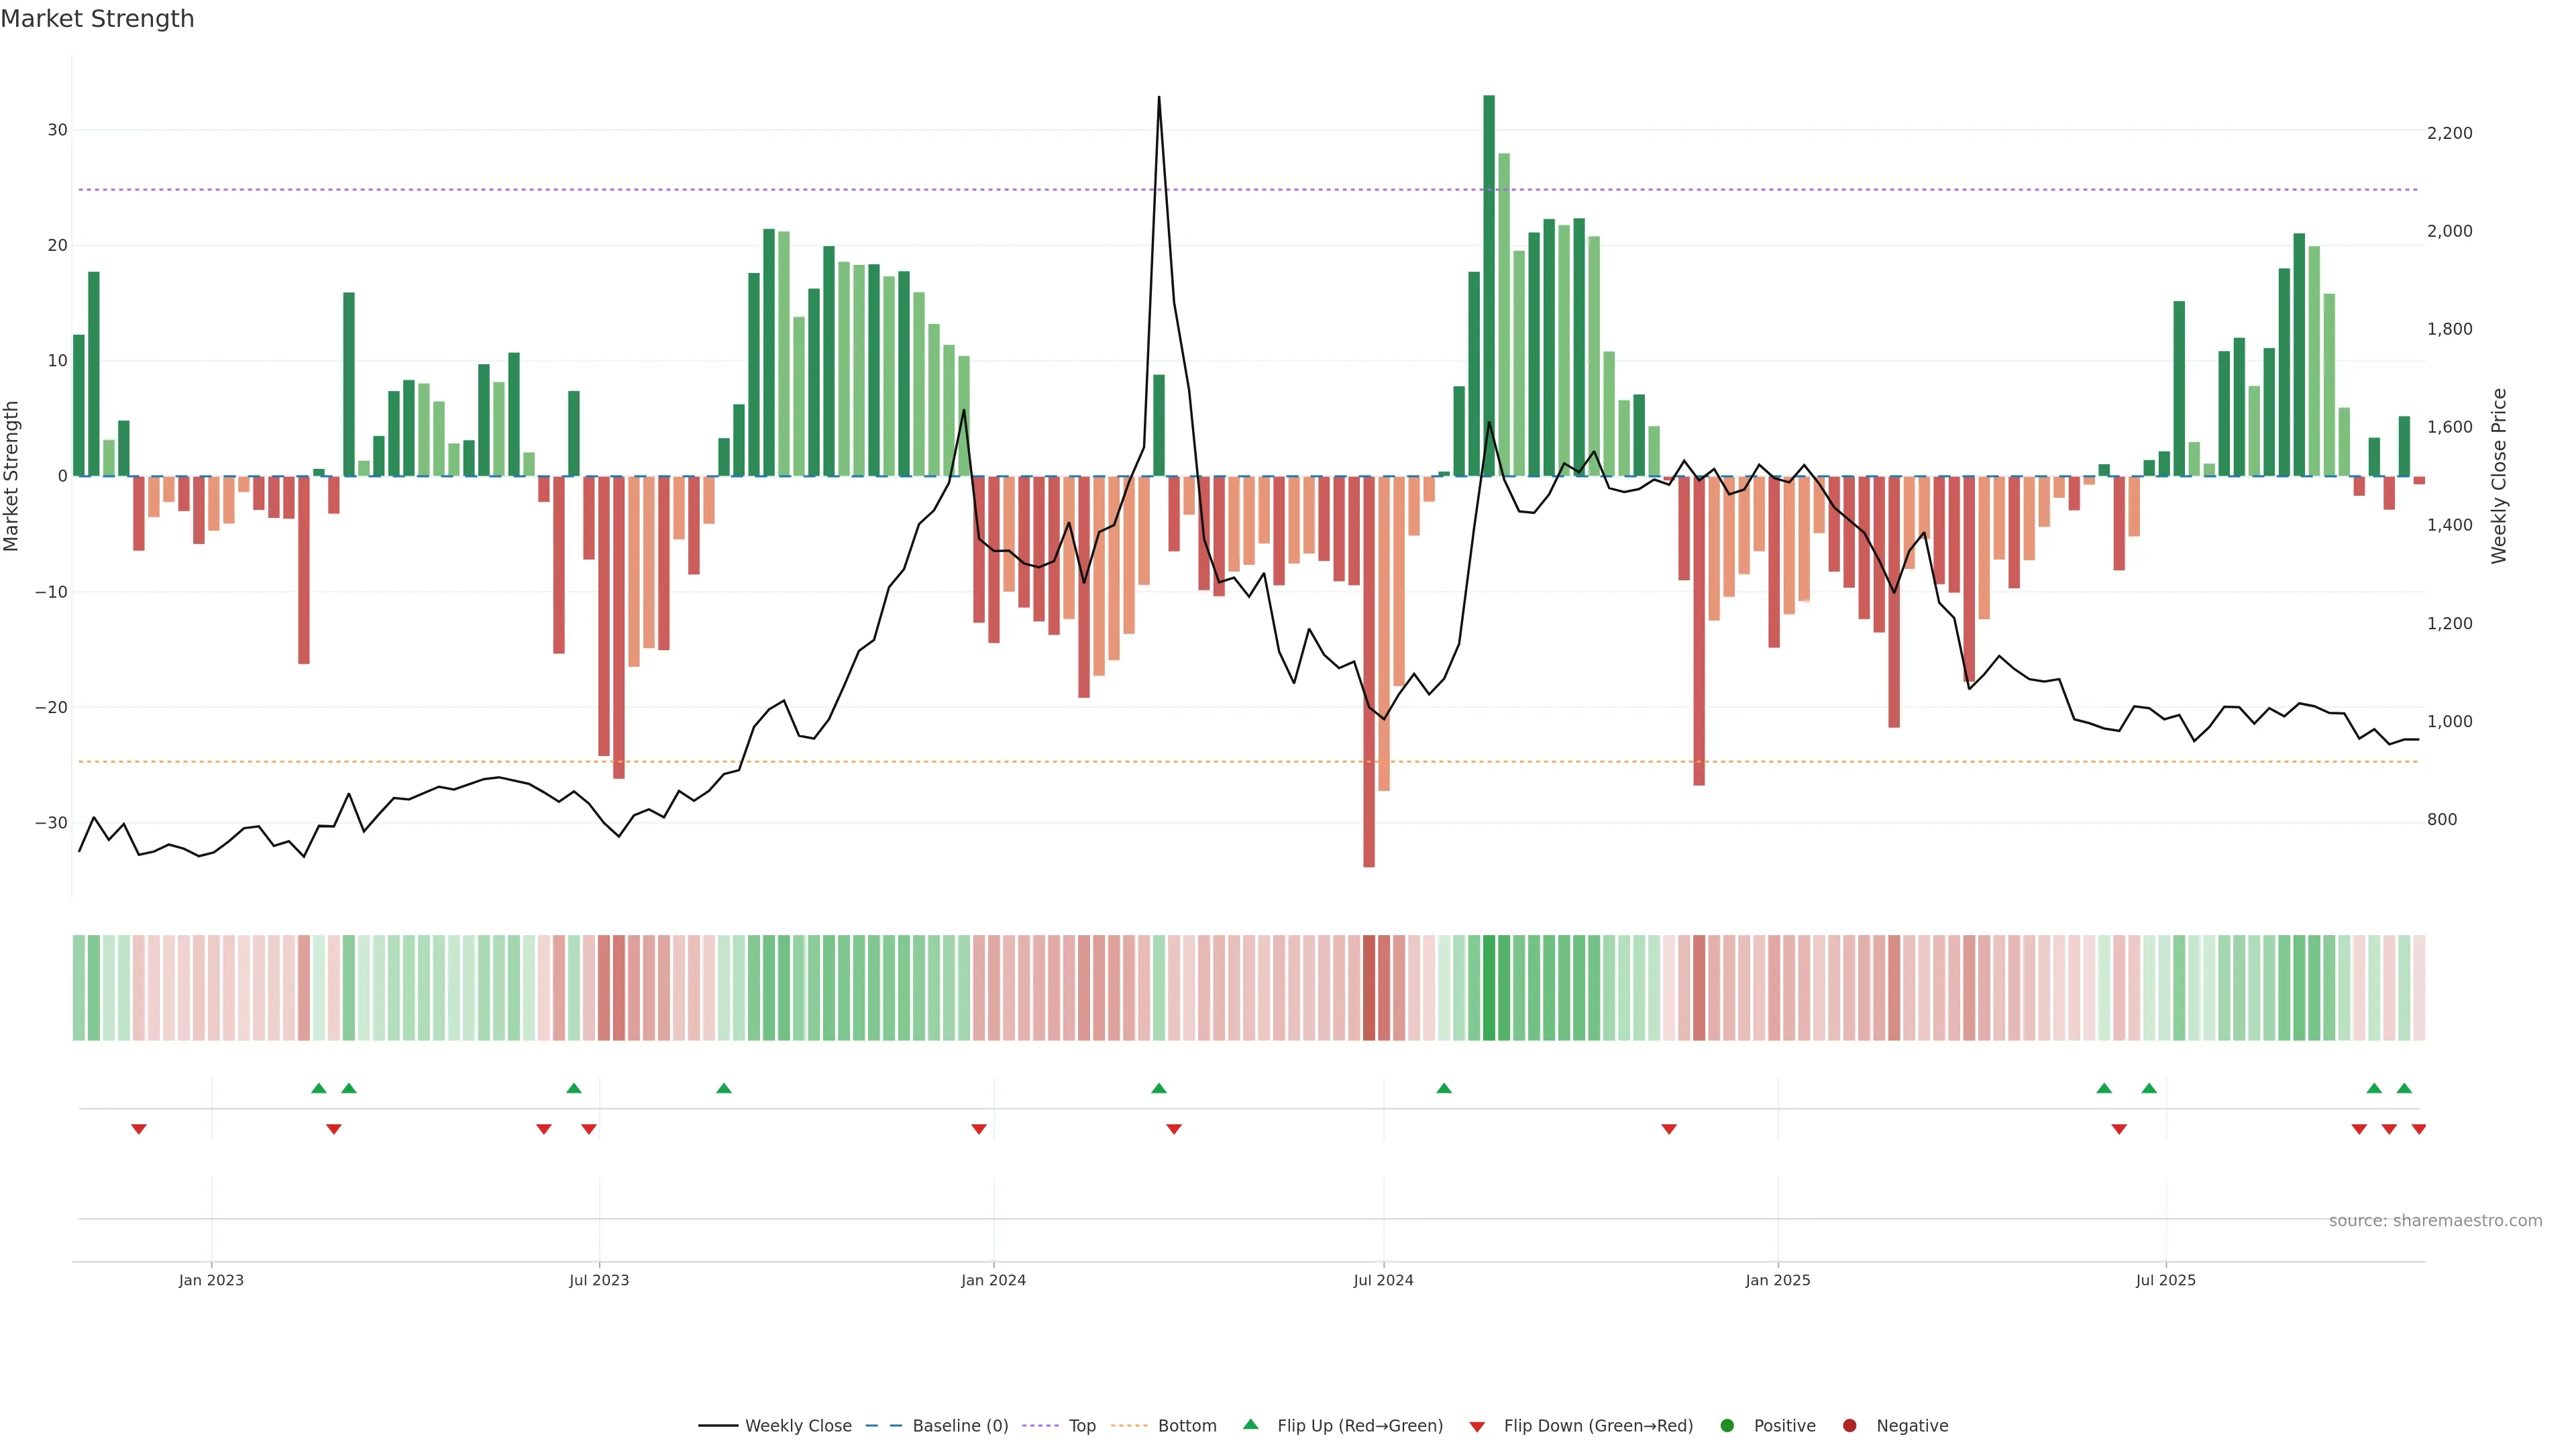Screen dimensions: 2576x1449
Task: Select the green flip-up triangle in August 2023
Action: 724,1088
